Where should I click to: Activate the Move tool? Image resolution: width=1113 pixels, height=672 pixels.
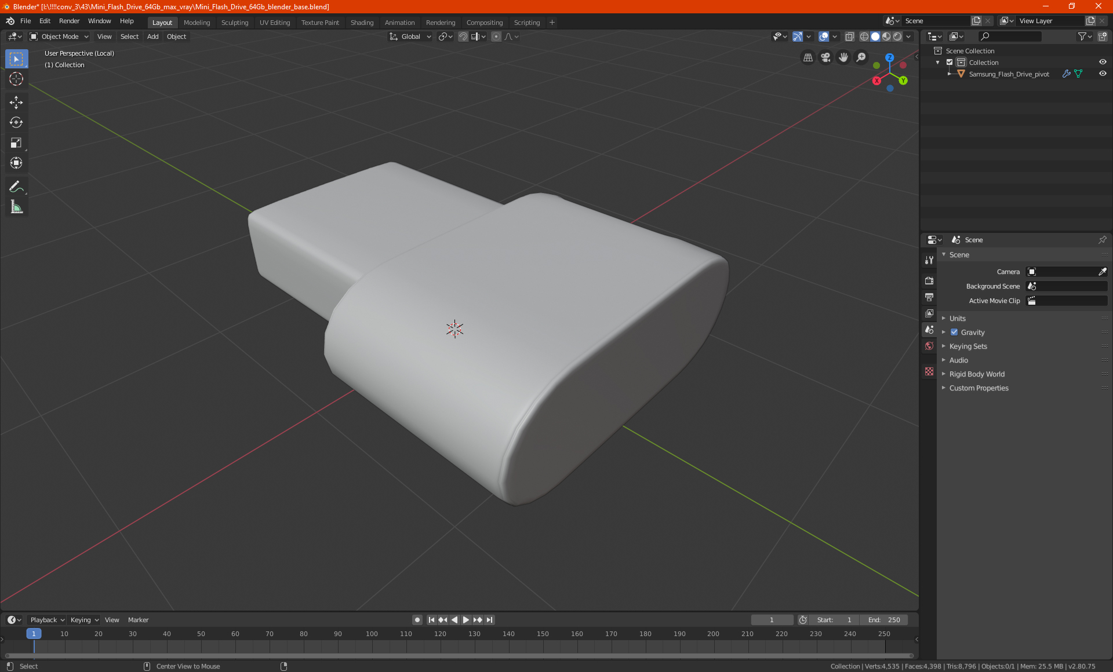pos(16,103)
